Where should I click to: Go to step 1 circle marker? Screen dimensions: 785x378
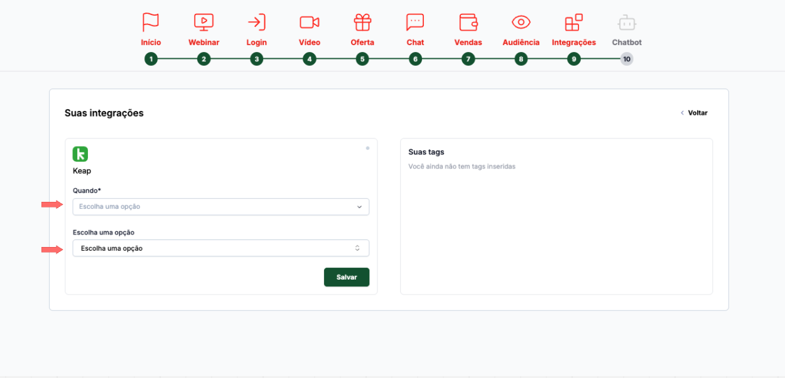151,60
